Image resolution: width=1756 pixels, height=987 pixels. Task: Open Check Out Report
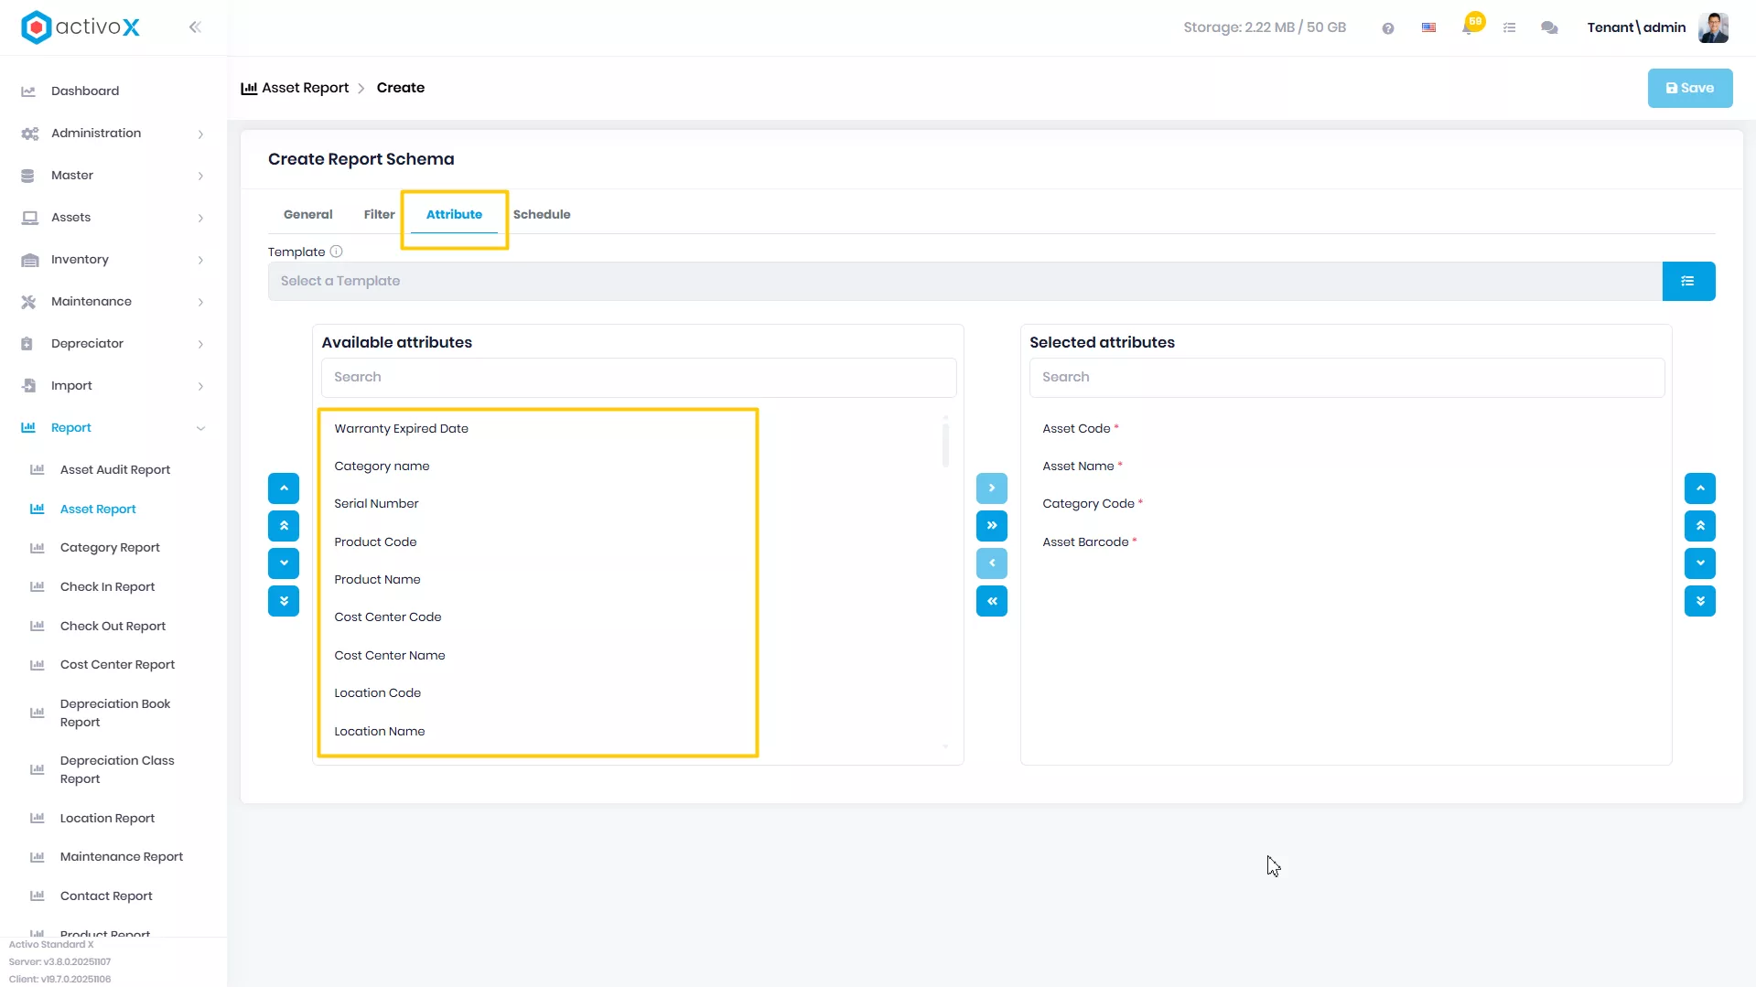pos(113,627)
